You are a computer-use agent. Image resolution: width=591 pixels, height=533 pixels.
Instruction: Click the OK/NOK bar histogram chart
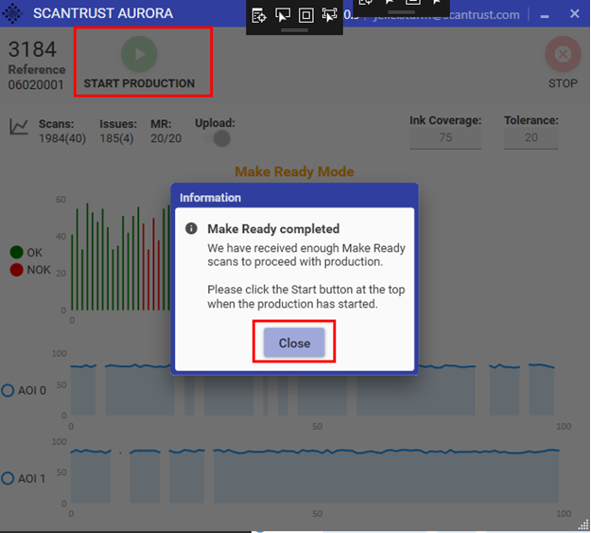[121, 257]
